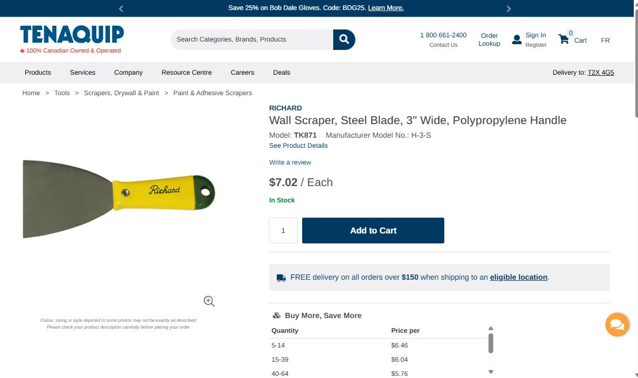Click the Write a review link

click(290, 162)
